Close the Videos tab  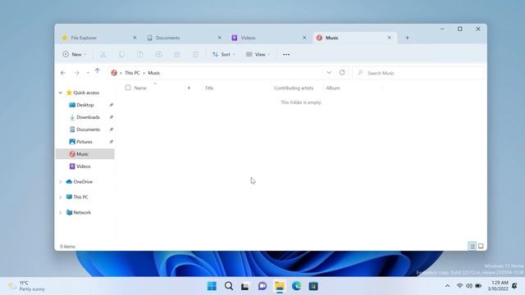click(304, 38)
